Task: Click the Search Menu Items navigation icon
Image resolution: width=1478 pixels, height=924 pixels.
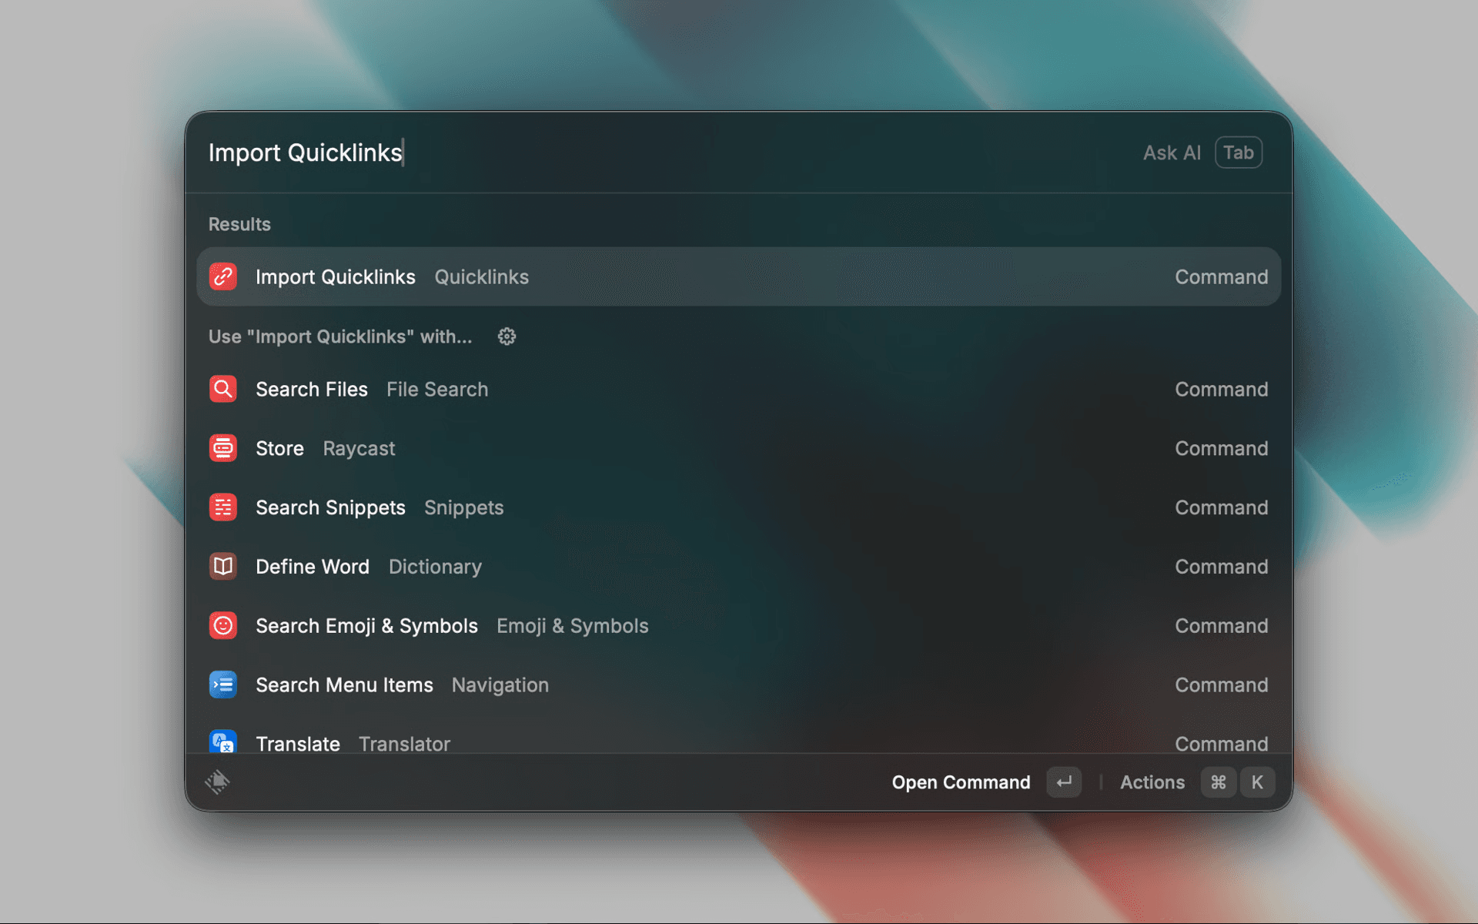Action: [x=222, y=685]
